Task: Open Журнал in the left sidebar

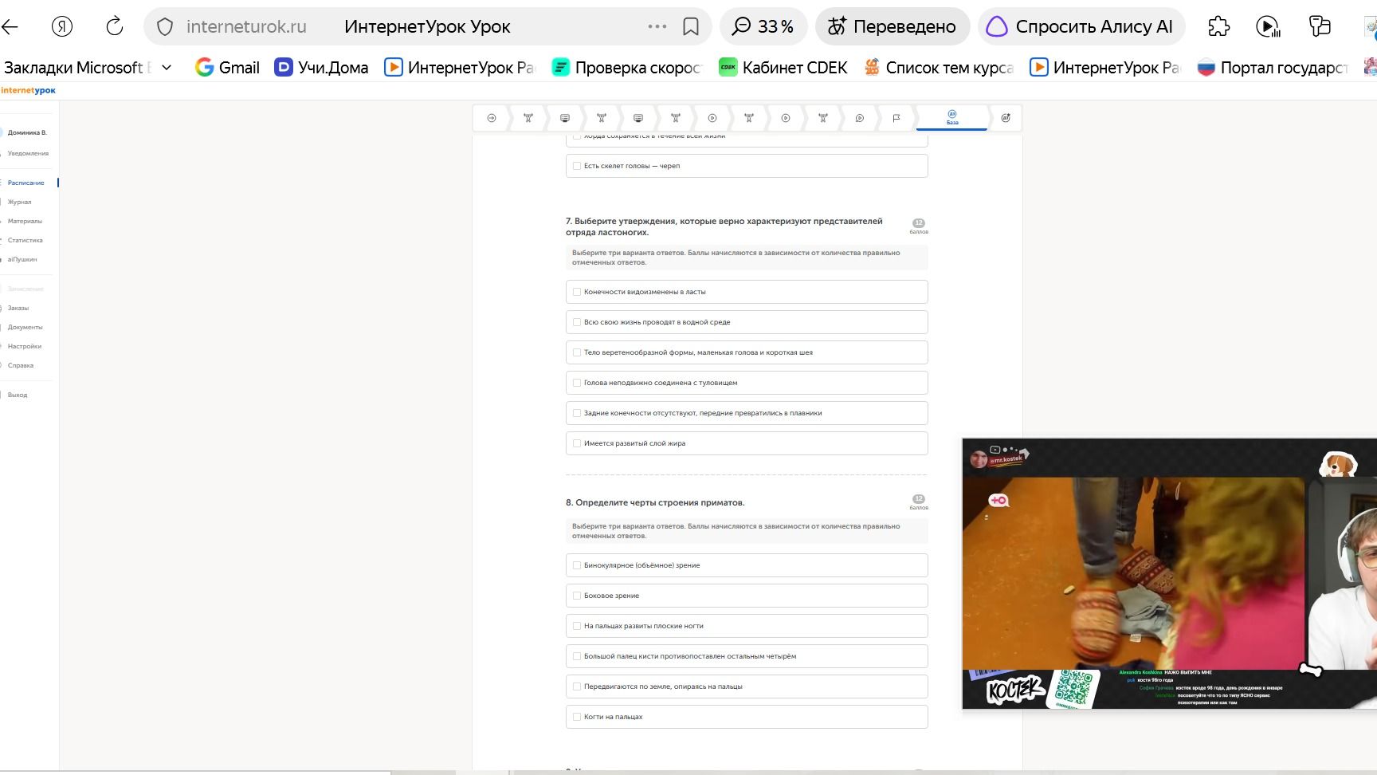Action: [20, 202]
